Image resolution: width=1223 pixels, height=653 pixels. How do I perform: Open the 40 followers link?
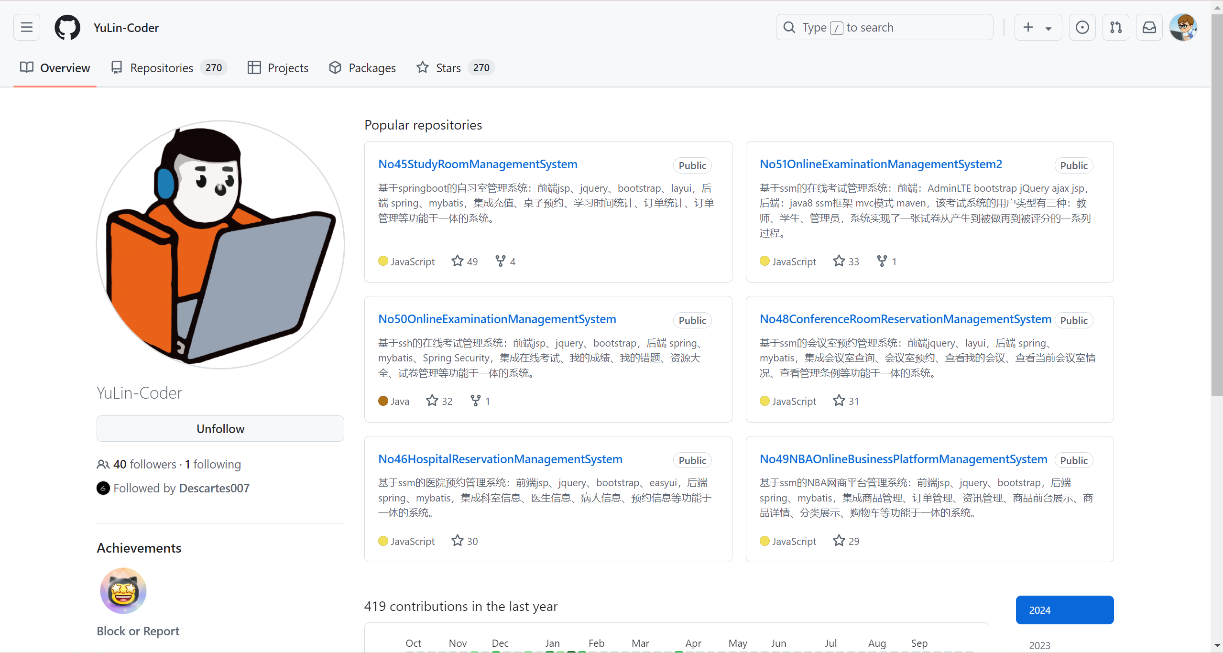coord(144,464)
